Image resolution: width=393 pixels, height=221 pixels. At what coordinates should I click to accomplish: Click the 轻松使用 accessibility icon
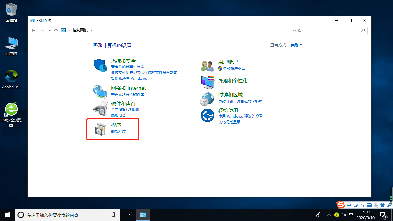point(208,115)
